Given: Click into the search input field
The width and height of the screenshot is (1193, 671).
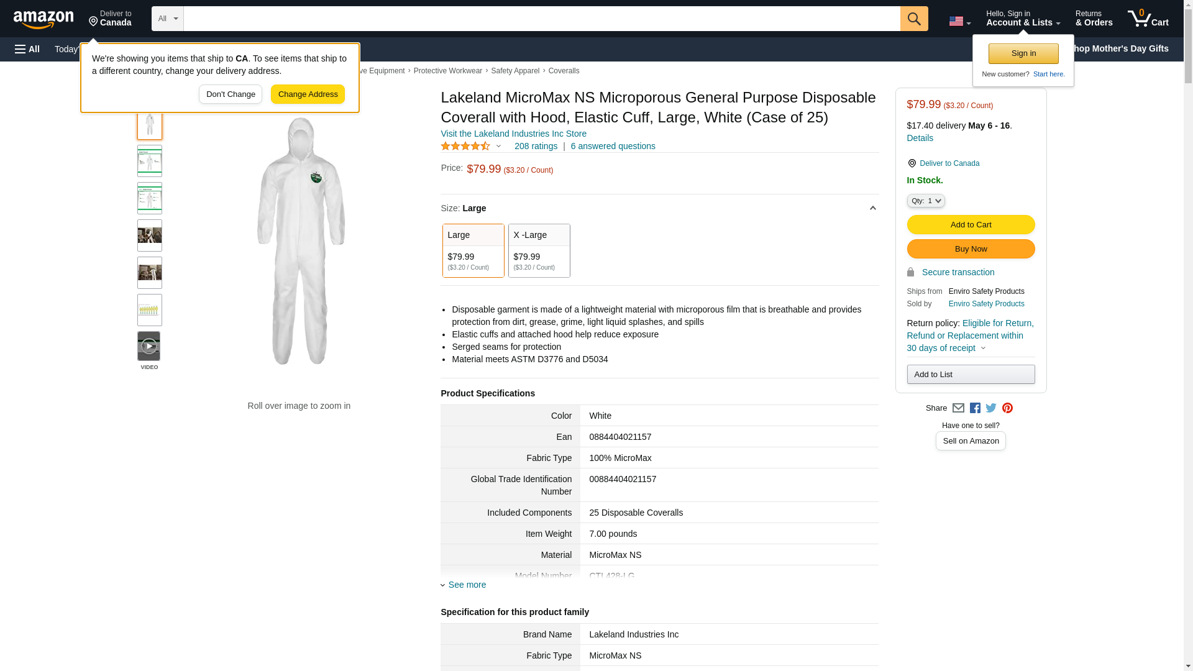Looking at the screenshot, I should [x=541, y=19].
